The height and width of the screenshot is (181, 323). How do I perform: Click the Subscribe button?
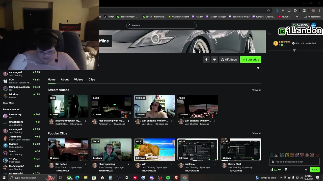pos(251,60)
